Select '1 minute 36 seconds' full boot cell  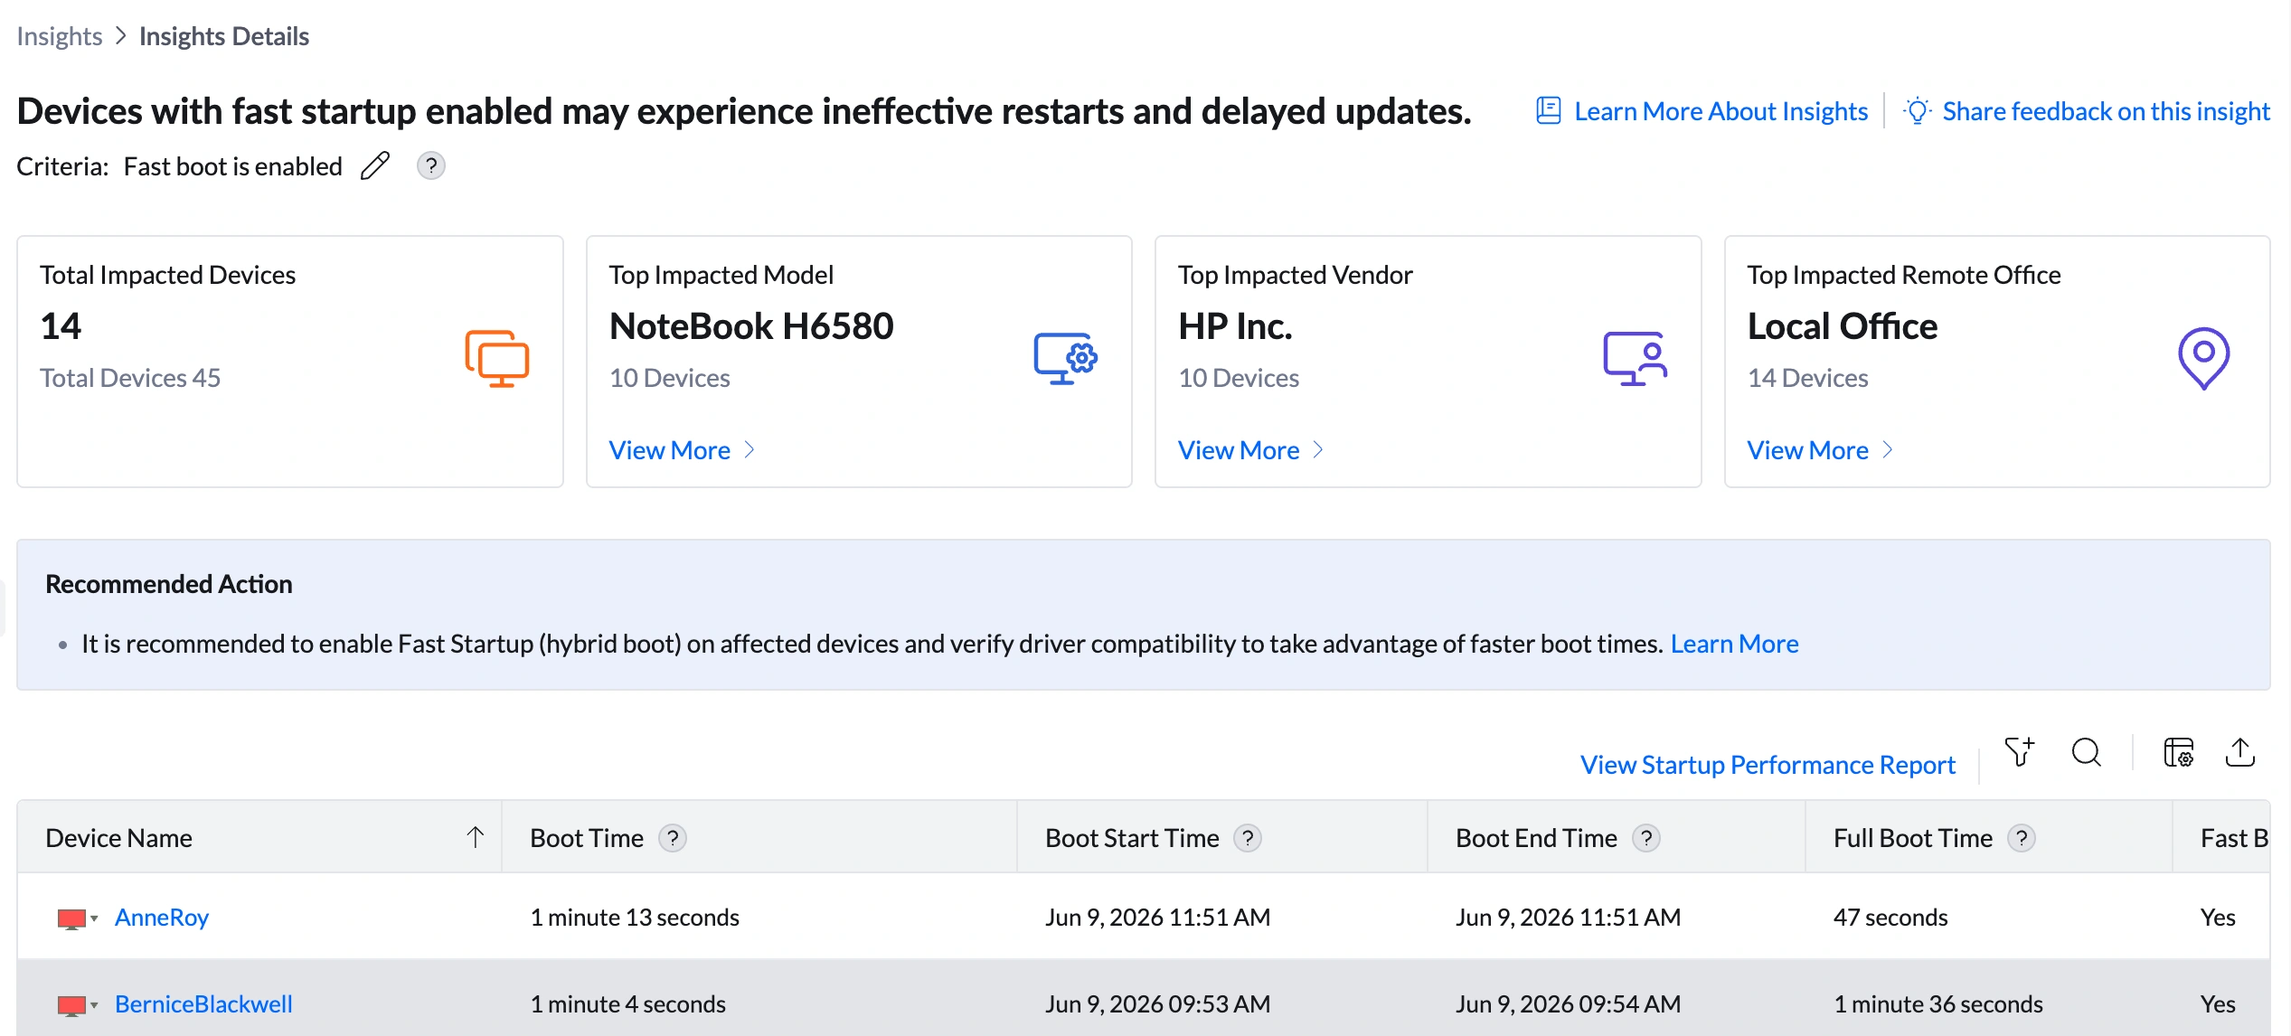click(1938, 1004)
